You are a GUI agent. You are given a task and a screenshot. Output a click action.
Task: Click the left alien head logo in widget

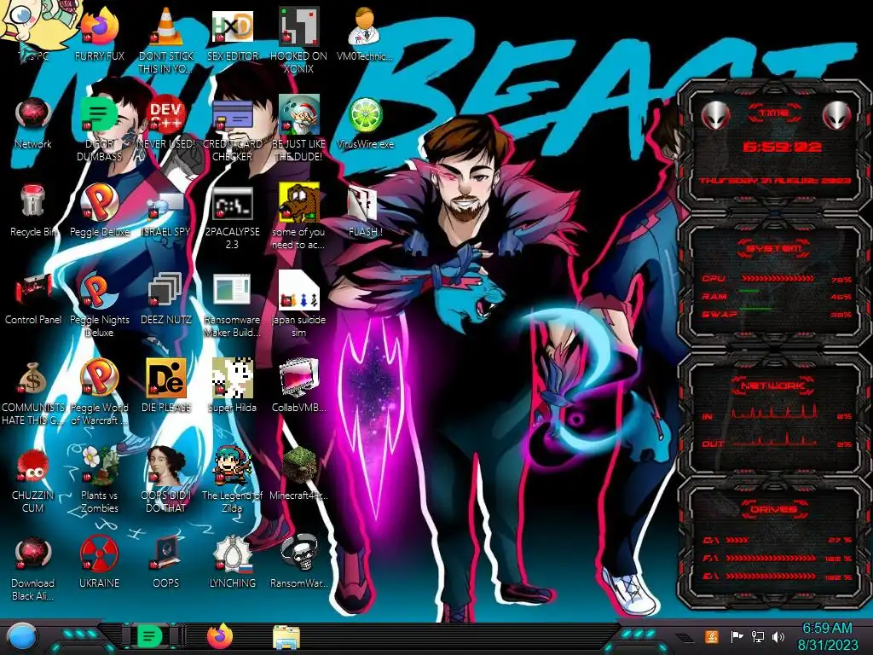click(x=715, y=115)
